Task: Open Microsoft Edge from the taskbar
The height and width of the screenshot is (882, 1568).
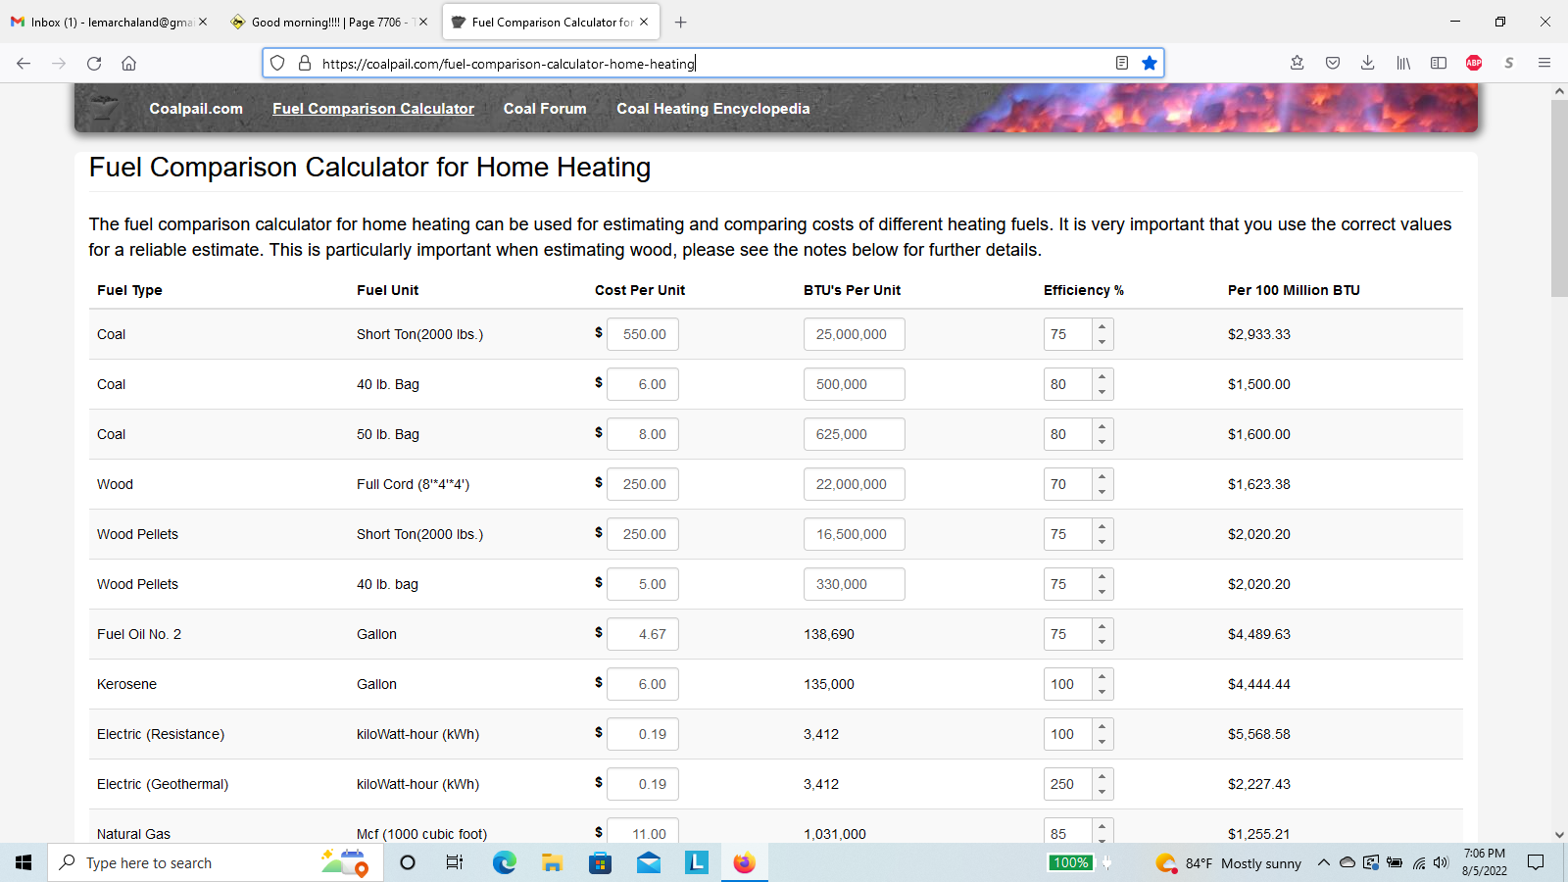Action: [505, 862]
